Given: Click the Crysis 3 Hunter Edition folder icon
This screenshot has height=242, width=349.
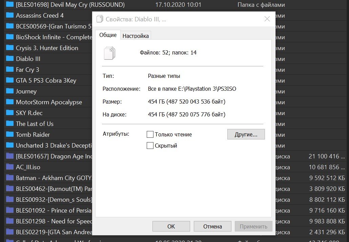Looking at the screenshot, I should (9, 48).
